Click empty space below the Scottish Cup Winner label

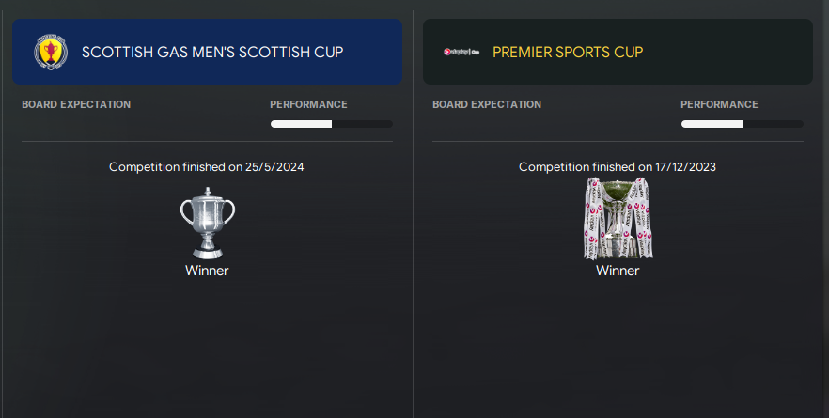click(207, 348)
